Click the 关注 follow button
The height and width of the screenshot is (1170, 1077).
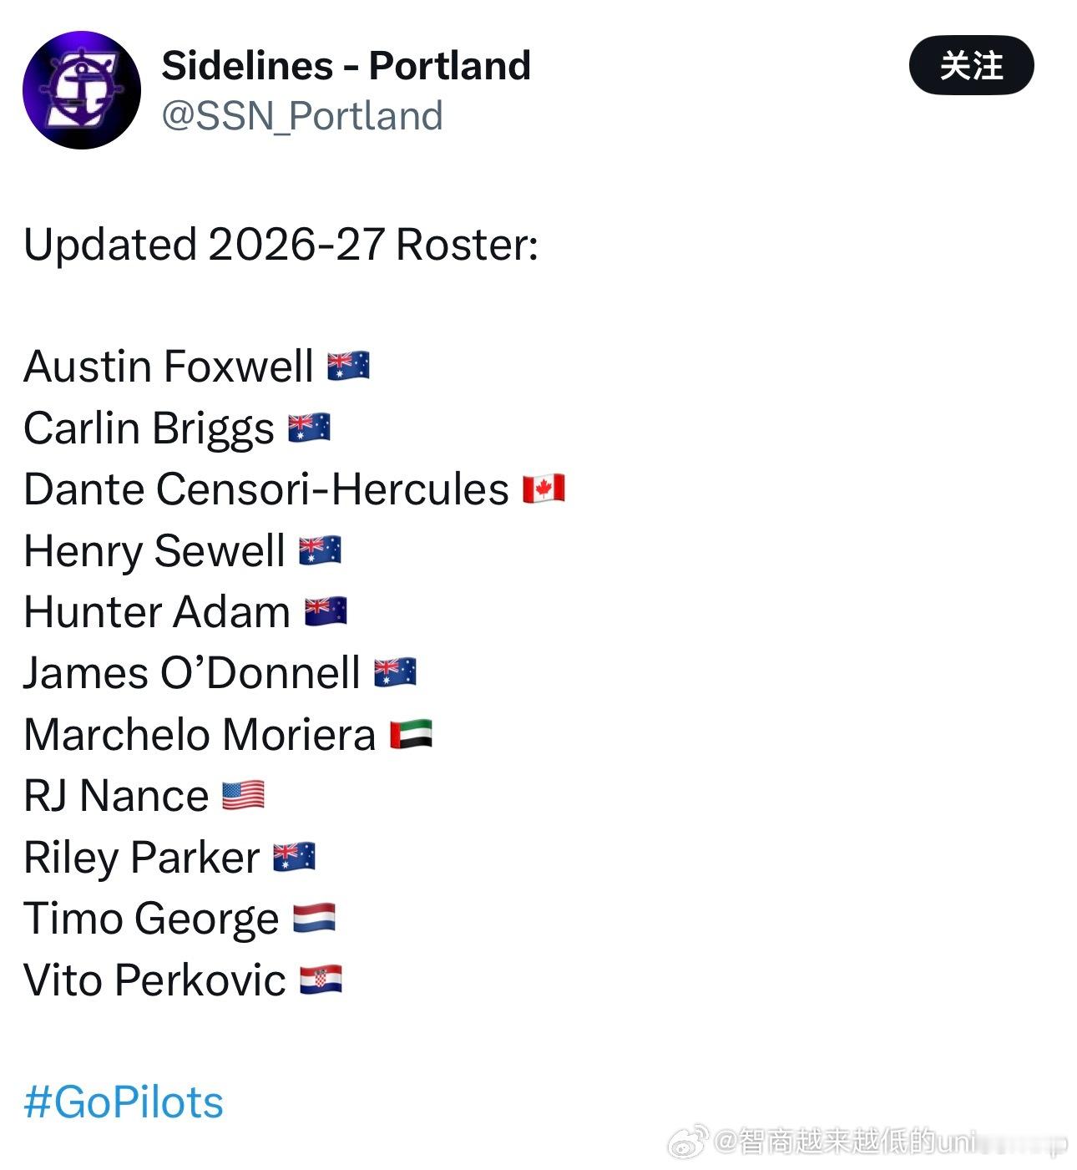(x=971, y=65)
